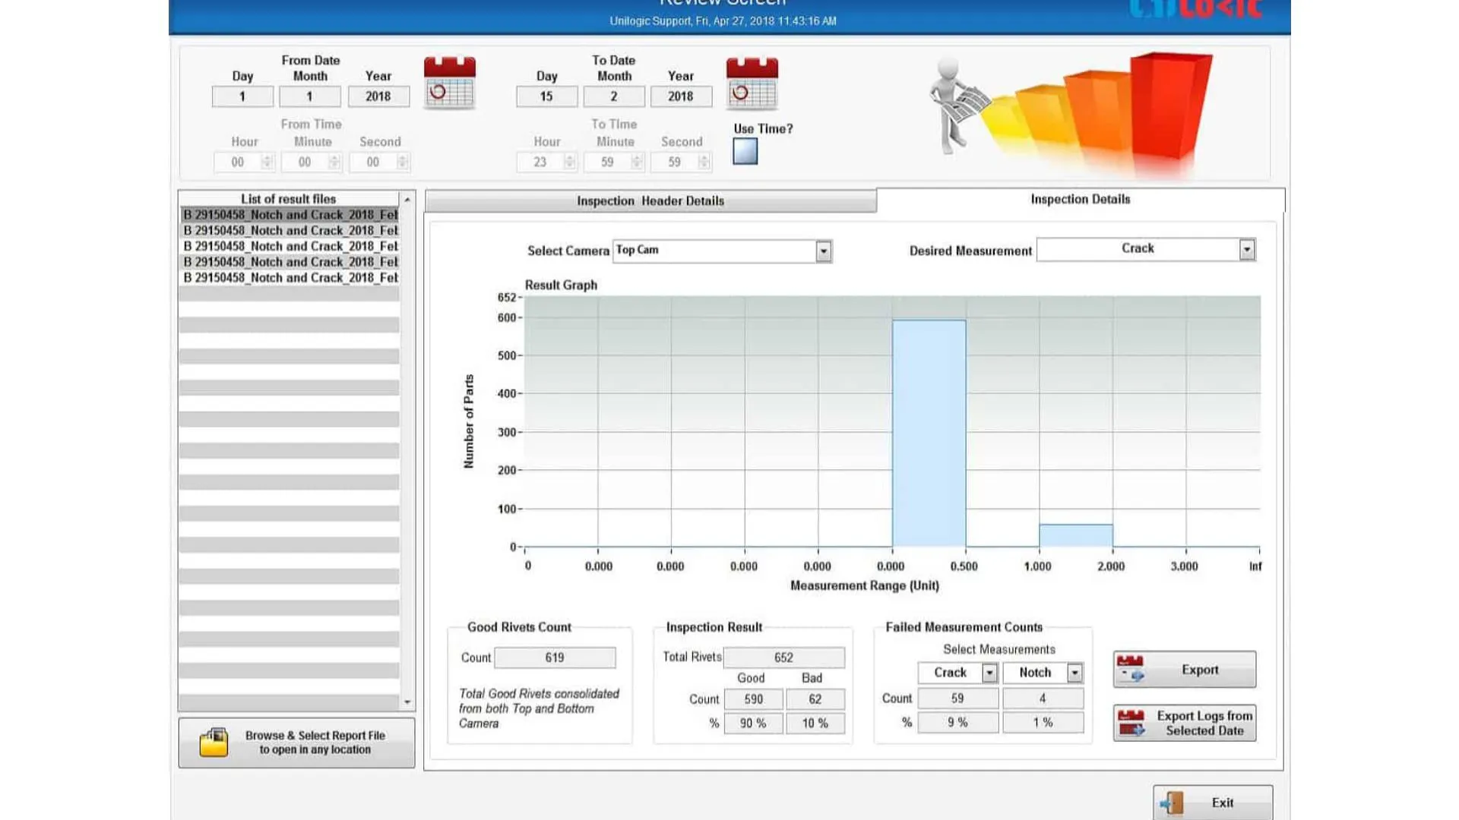Click the From Date Day input field
The height and width of the screenshot is (820, 1459).
coord(242,96)
